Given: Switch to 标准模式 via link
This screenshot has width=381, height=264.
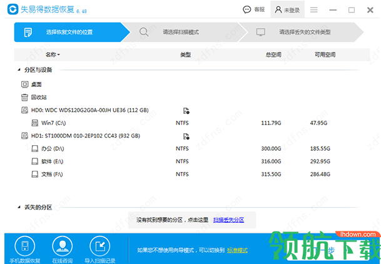Looking at the screenshot, I should tap(237, 250).
